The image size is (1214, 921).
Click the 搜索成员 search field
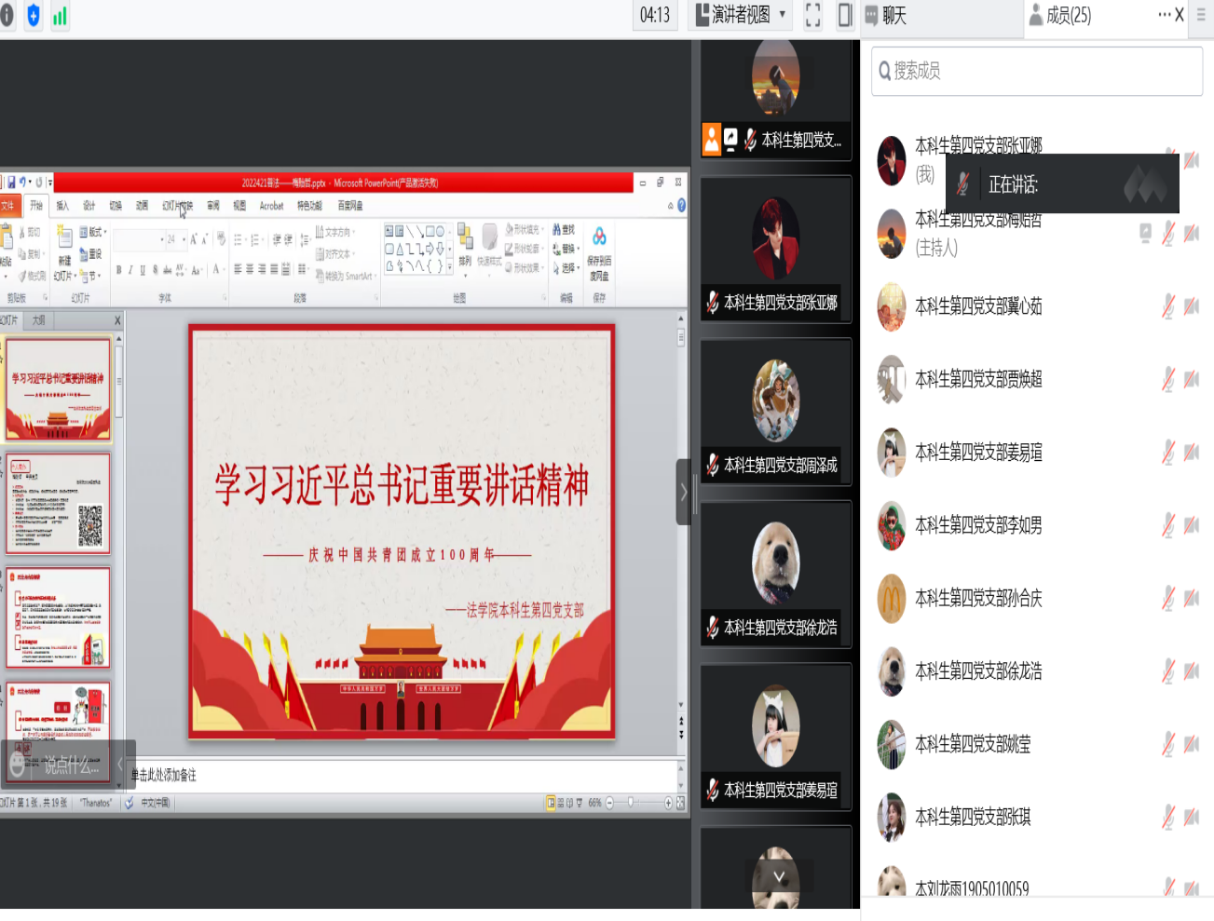(x=1036, y=71)
